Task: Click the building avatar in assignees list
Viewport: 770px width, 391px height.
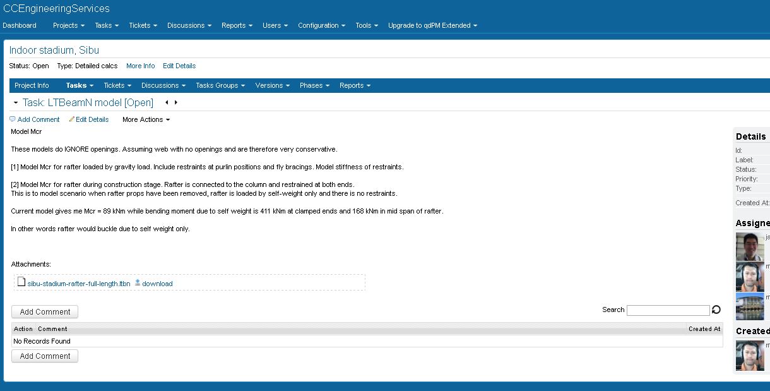Action: click(750, 306)
